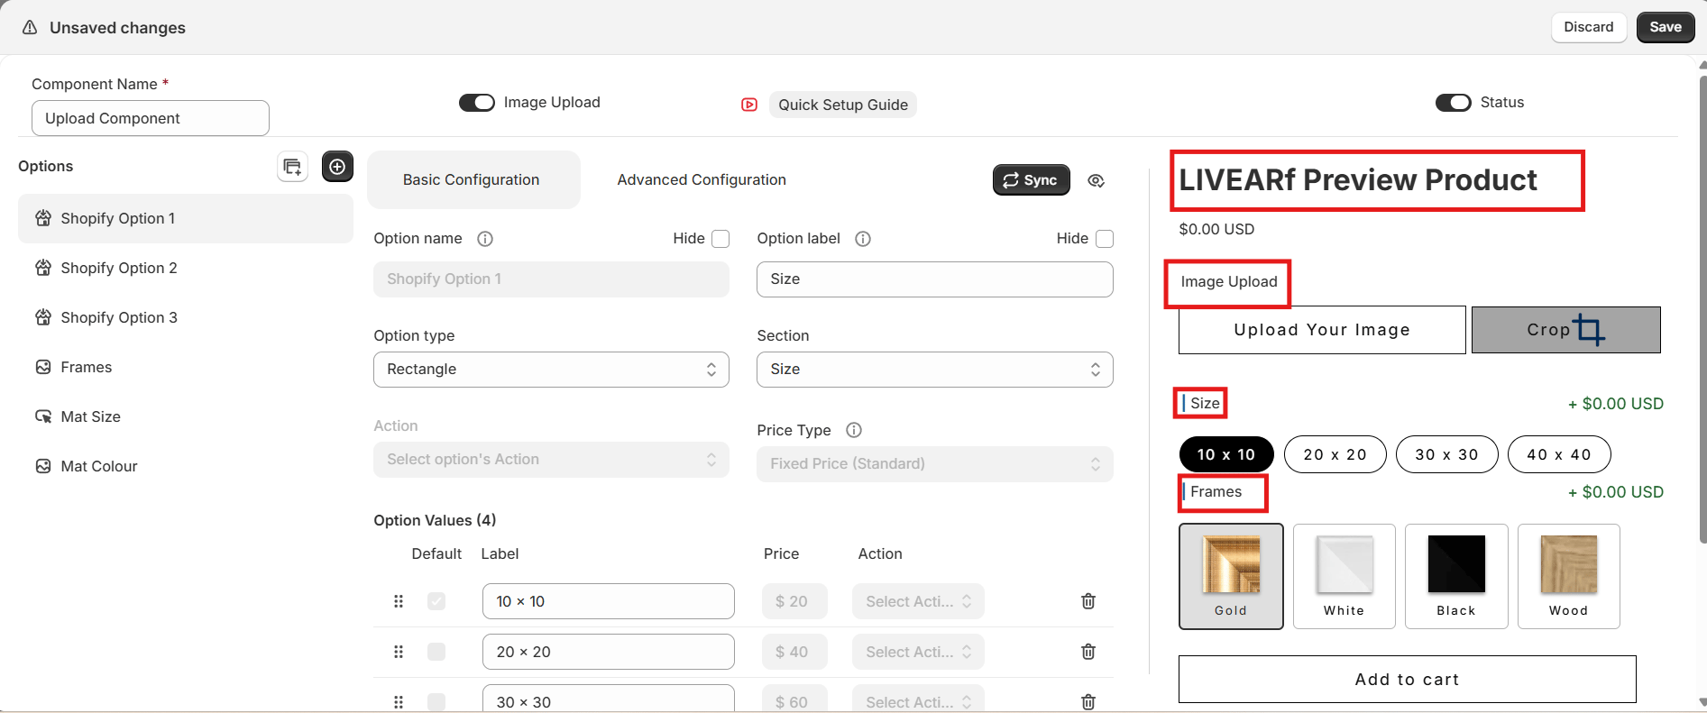Image resolution: width=1707 pixels, height=713 pixels.
Task: Check the Hide box for Option label
Action: pyautogui.click(x=1105, y=239)
